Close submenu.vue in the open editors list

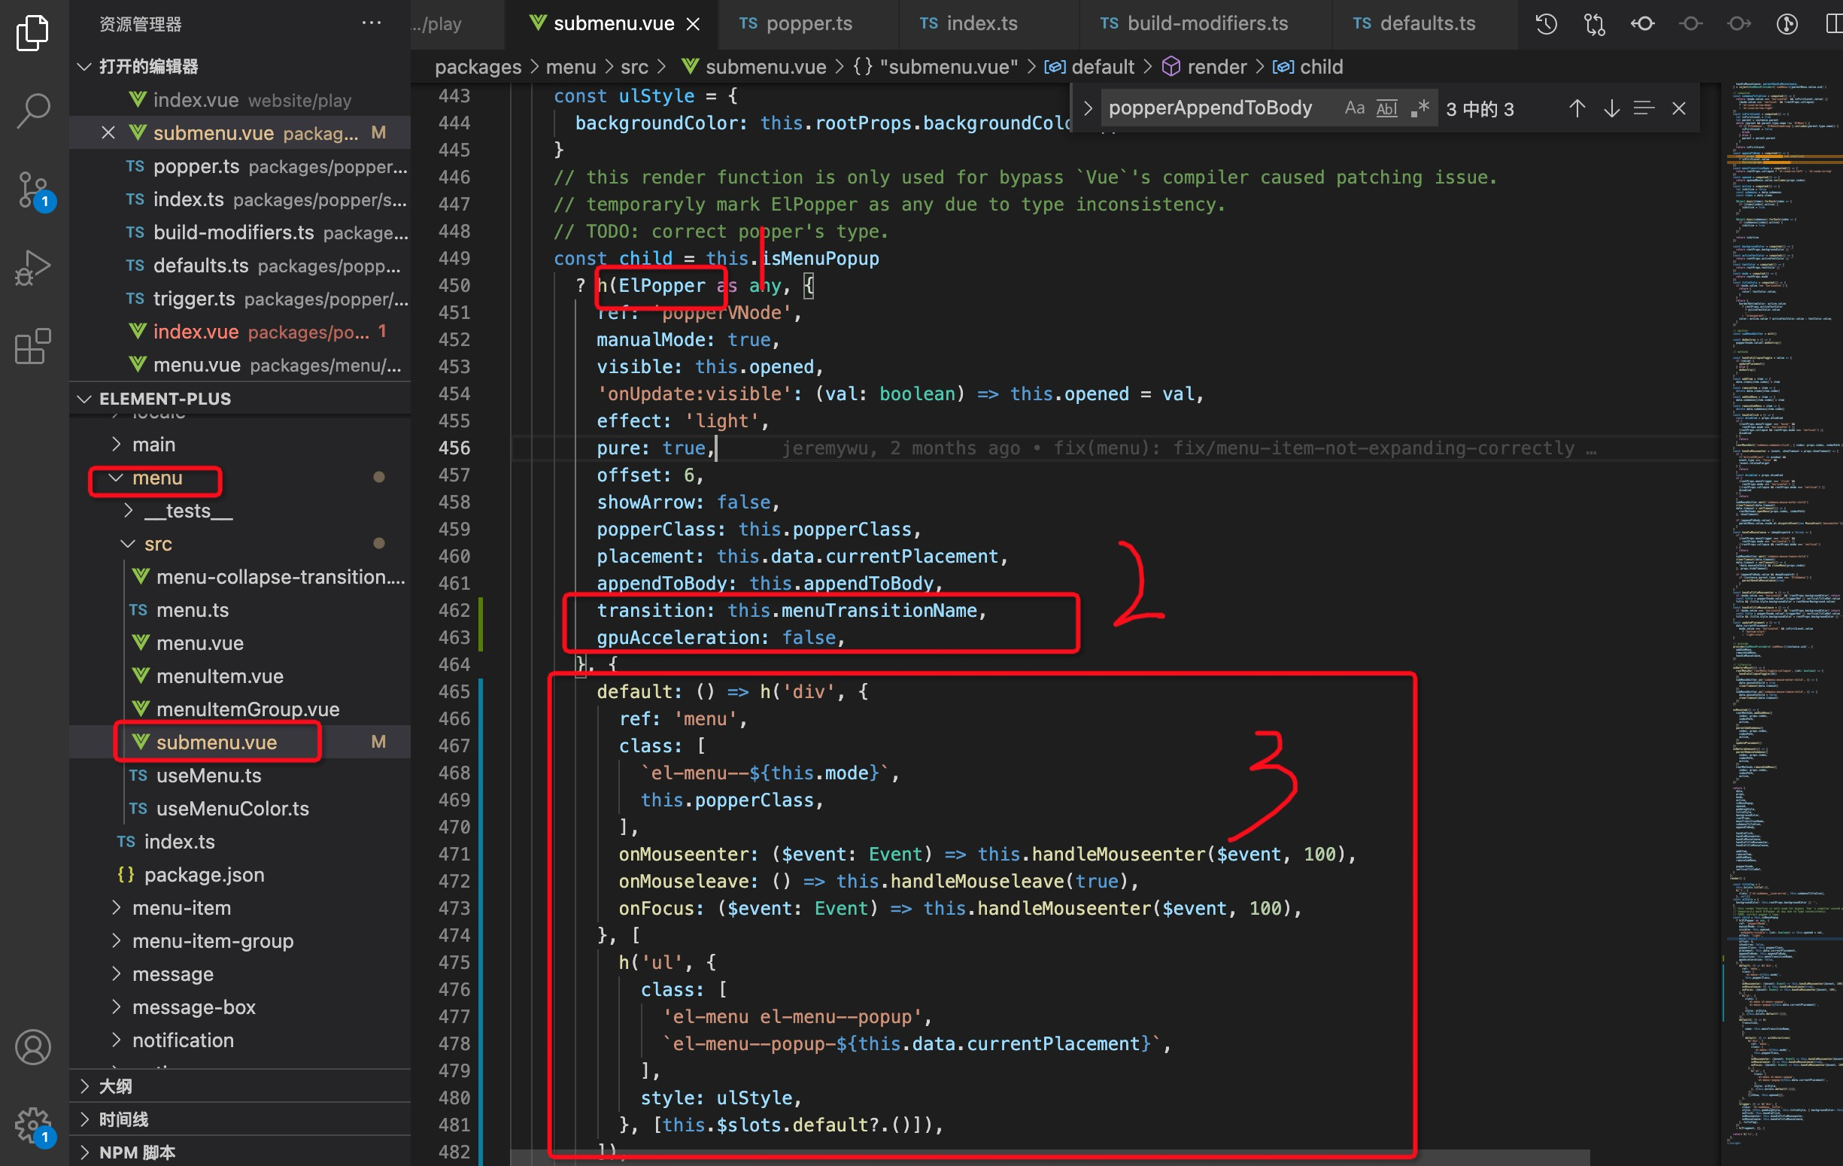coord(108,133)
